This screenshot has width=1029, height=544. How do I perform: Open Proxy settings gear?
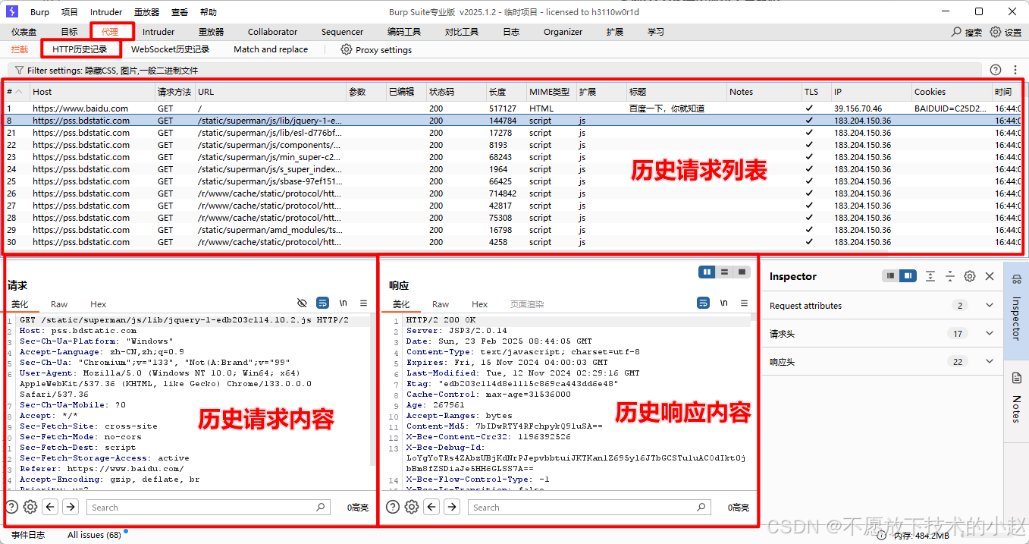pyautogui.click(x=346, y=49)
